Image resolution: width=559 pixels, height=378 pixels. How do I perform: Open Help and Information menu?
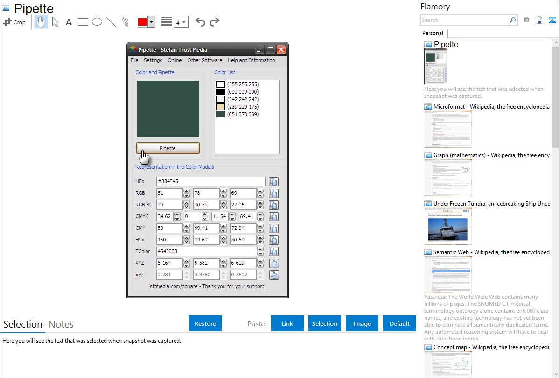(252, 60)
